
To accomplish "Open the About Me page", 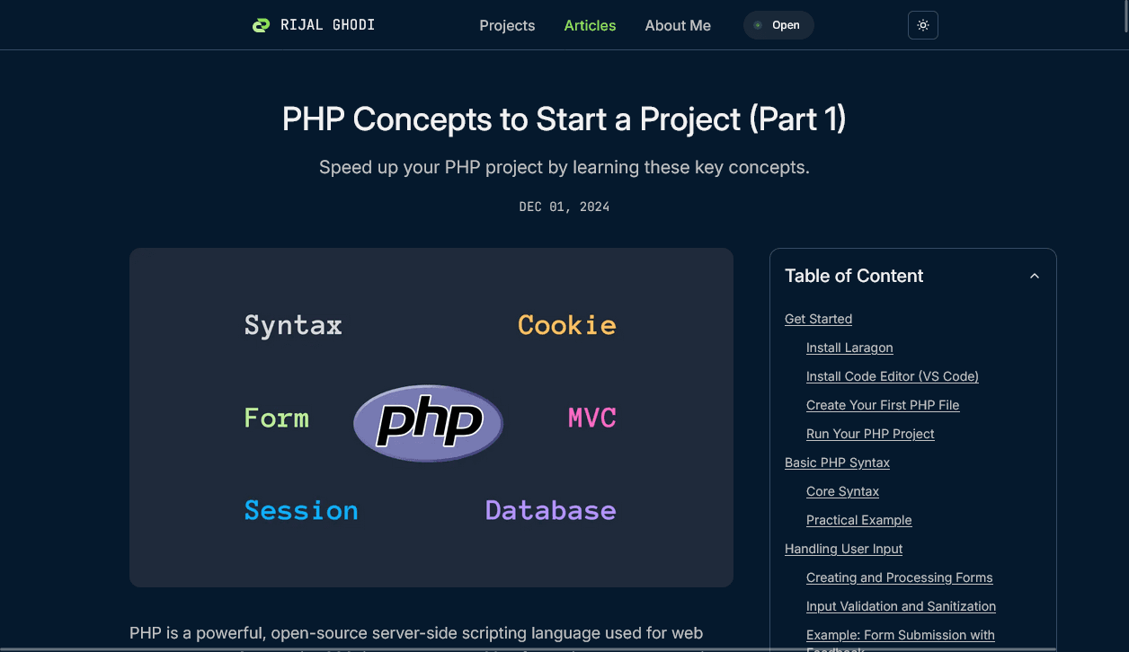I will 678,25.
